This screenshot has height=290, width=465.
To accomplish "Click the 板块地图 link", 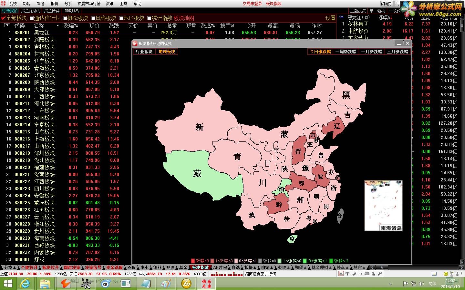I will [x=184, y=18].
